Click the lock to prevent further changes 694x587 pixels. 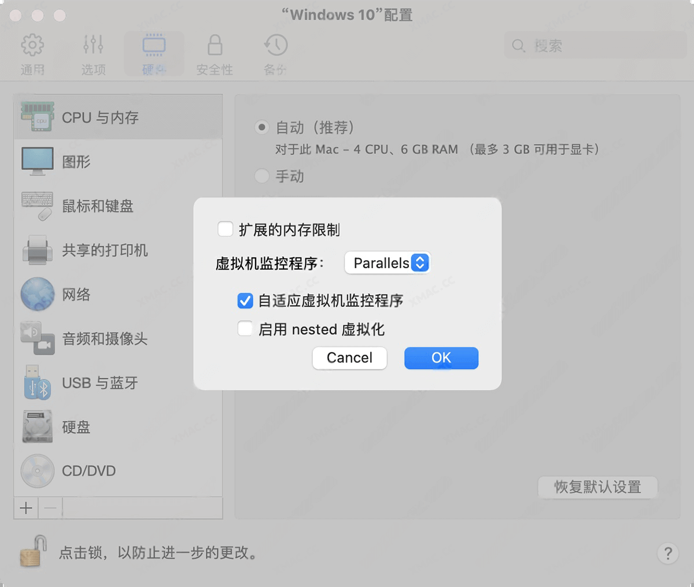coord(30,551)
